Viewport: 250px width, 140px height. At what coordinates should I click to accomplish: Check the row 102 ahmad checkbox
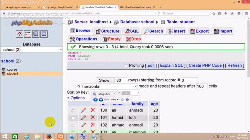click(73, 125)
